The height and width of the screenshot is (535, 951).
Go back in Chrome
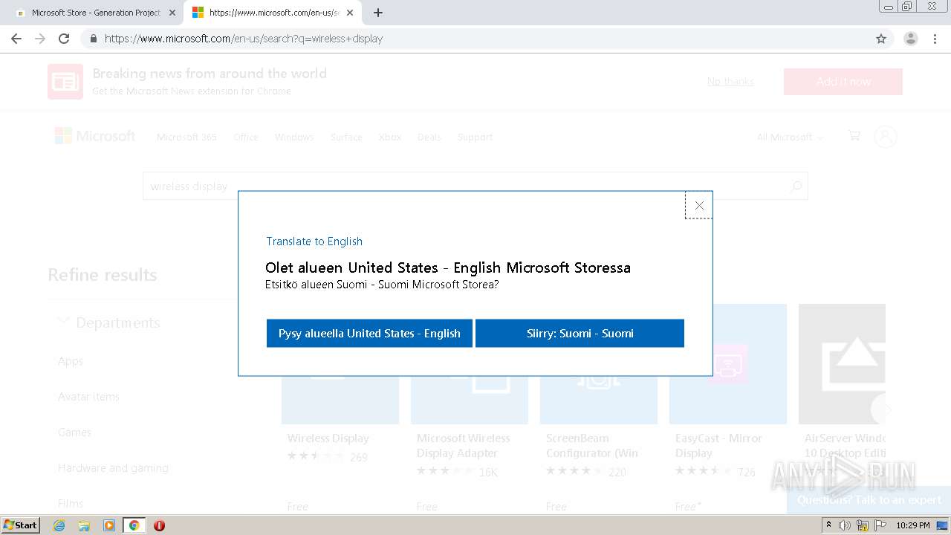[x=16, y=39]
